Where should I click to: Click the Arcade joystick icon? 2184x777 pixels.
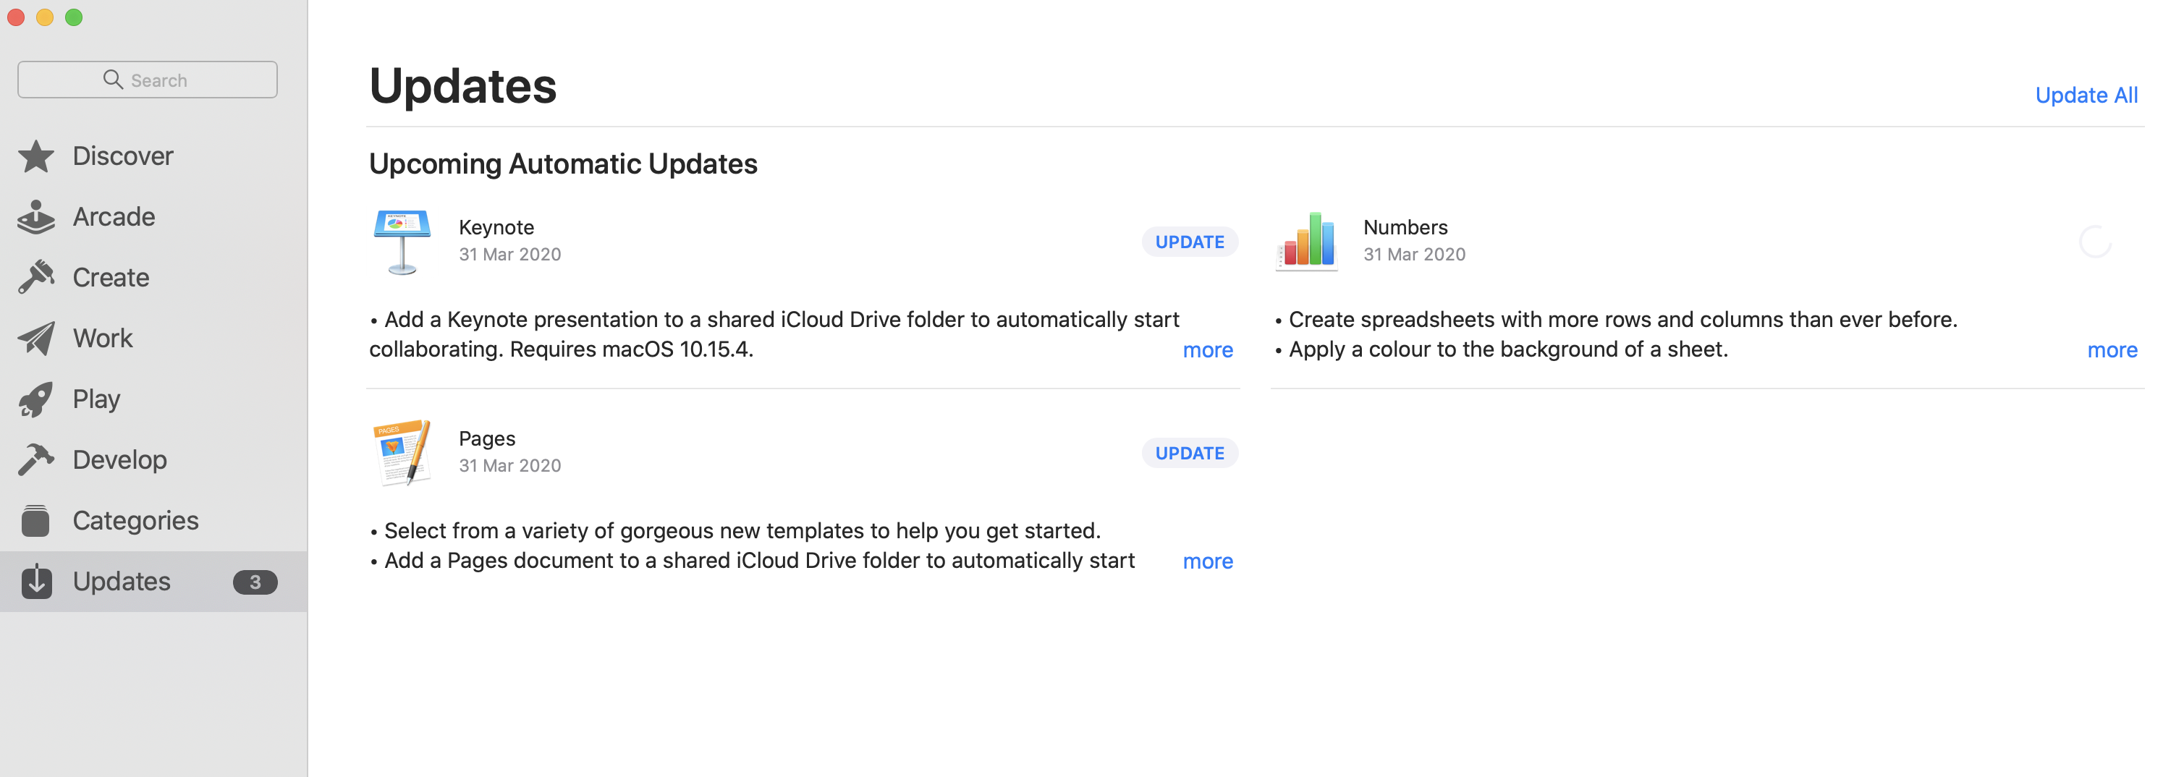(x=36, y=217)
